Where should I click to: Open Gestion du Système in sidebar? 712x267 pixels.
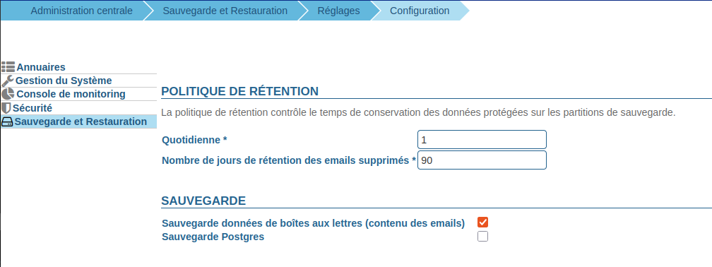click(x=64, y=81)
